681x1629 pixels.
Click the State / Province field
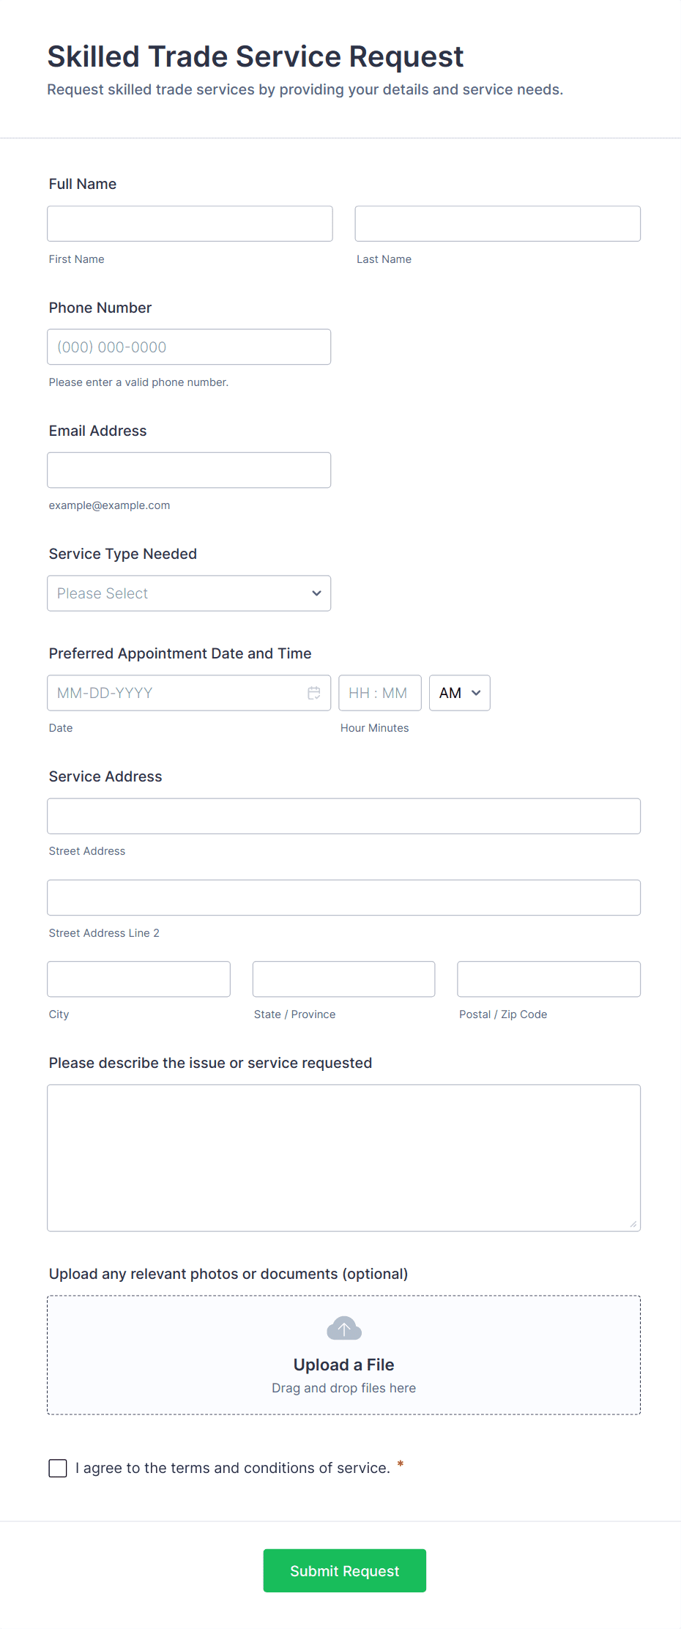pyautogui.click(x=343, y=979)
